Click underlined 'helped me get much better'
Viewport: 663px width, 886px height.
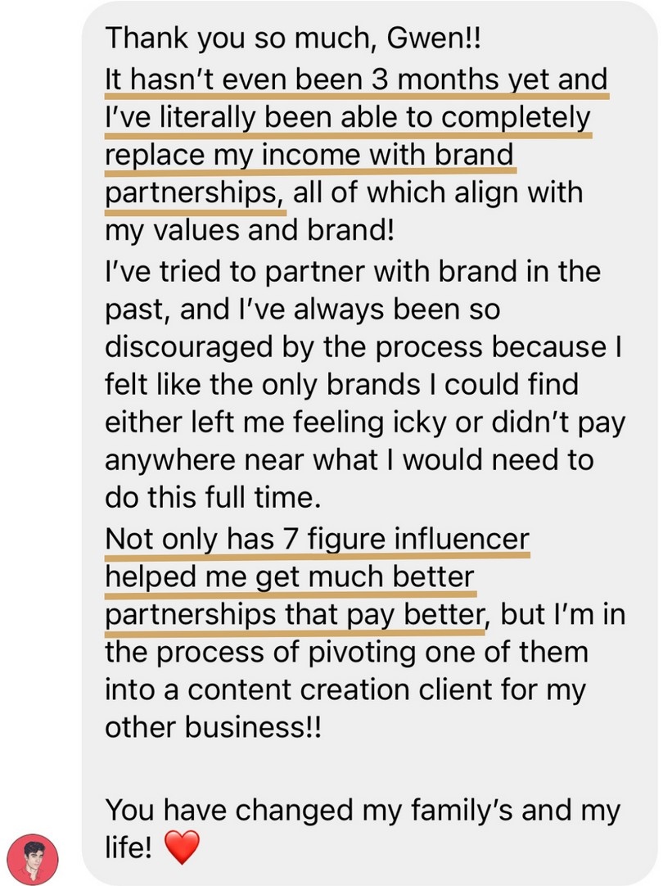point(289,577)
